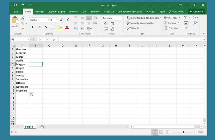Apply Percent style with % icon
This screenshot has height=140, width=215.
click(x=113, y=23)
